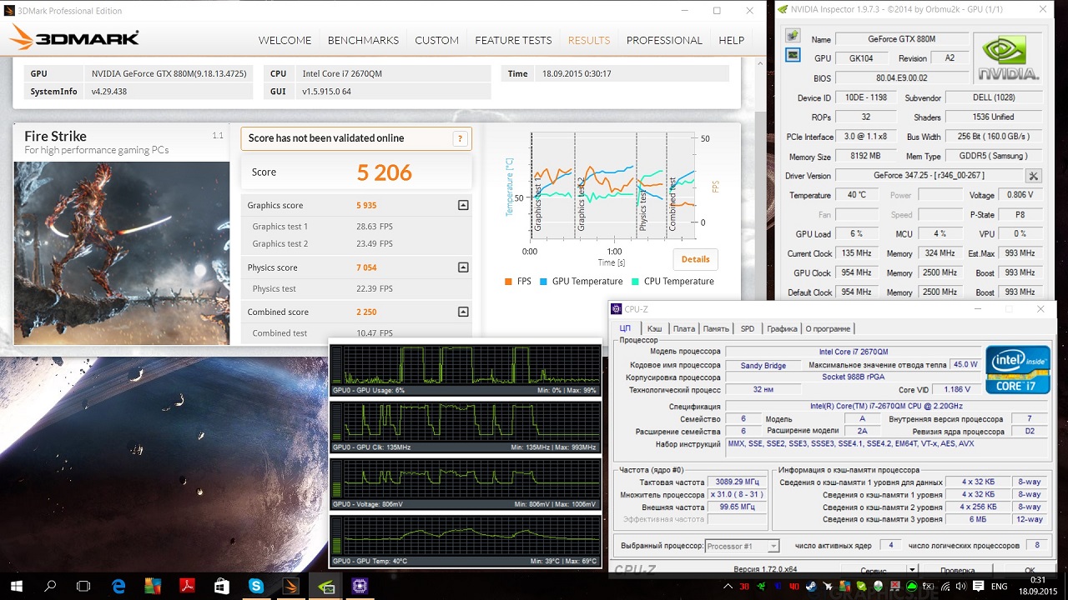
Task: Open the notification center icon in the tray
Action: point(980,587)
